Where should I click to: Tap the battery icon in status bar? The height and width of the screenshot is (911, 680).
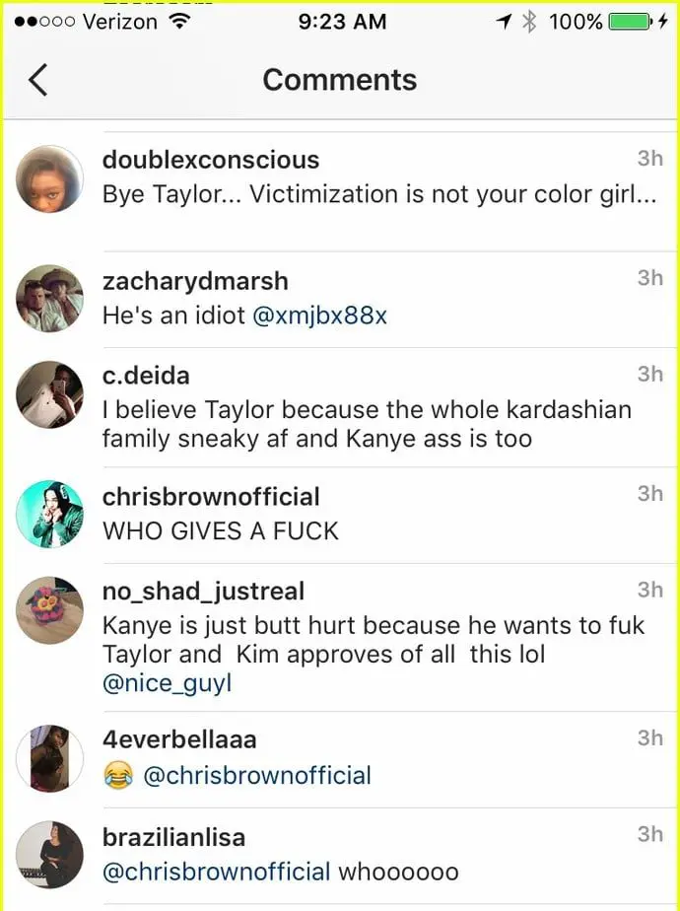point(630,22)
